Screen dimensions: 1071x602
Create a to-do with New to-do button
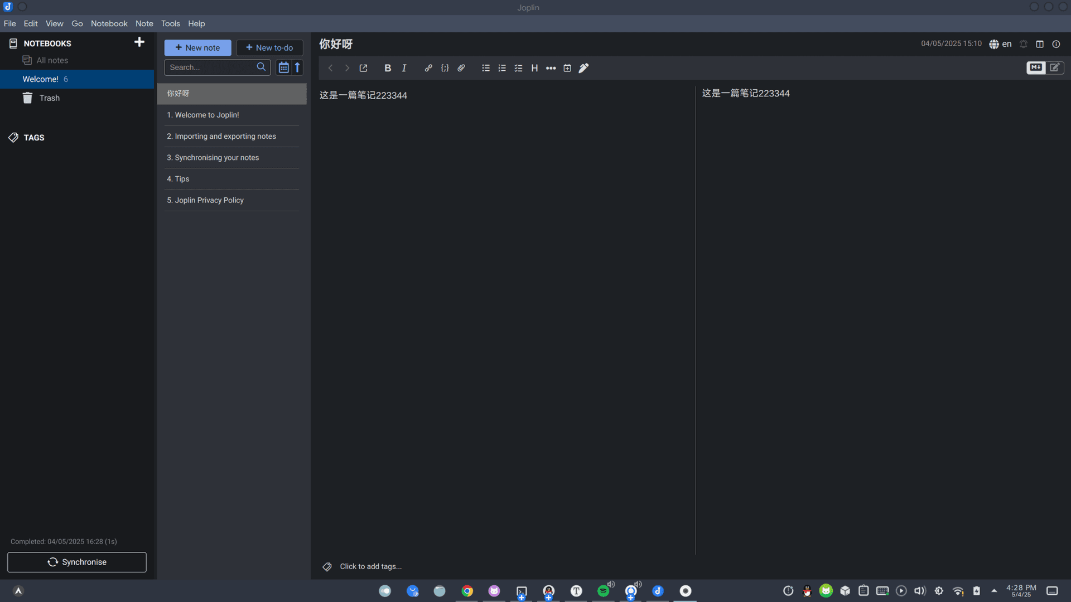(x=269, y=48)
